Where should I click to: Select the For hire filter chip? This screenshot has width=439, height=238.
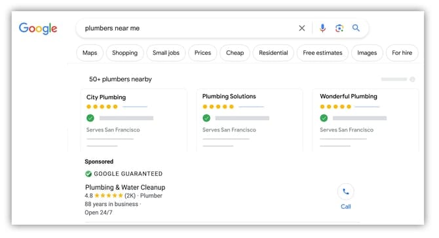point(402,53)
